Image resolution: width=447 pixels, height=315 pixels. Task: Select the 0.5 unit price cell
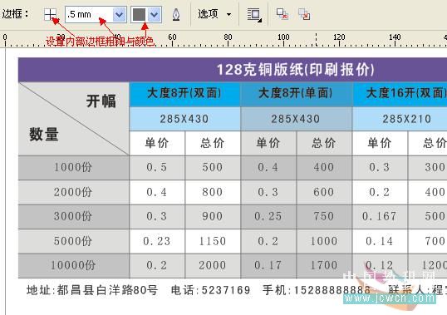[157, 168]
